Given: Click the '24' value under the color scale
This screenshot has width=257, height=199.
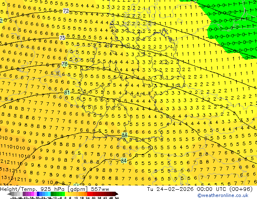Looking at the screenshot, I should tap(88, 198).
